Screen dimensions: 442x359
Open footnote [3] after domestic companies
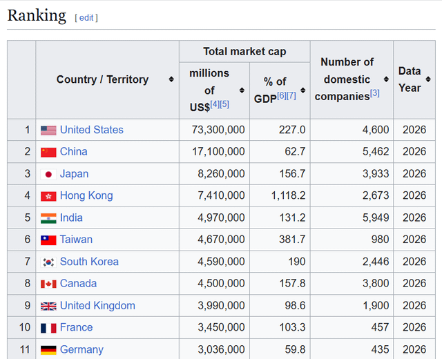click(375, 93)
